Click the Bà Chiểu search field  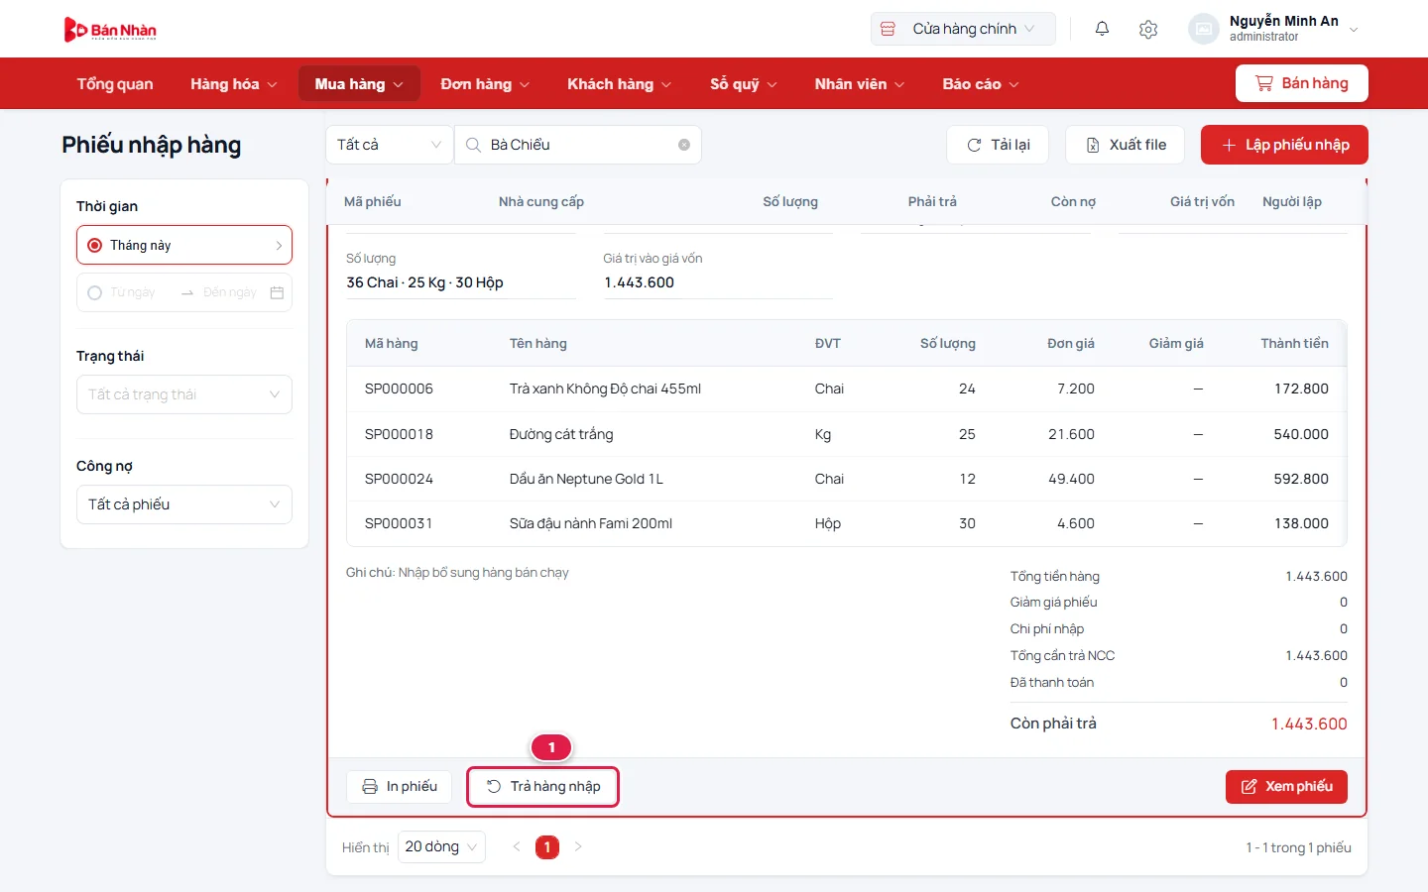point(578,145)
